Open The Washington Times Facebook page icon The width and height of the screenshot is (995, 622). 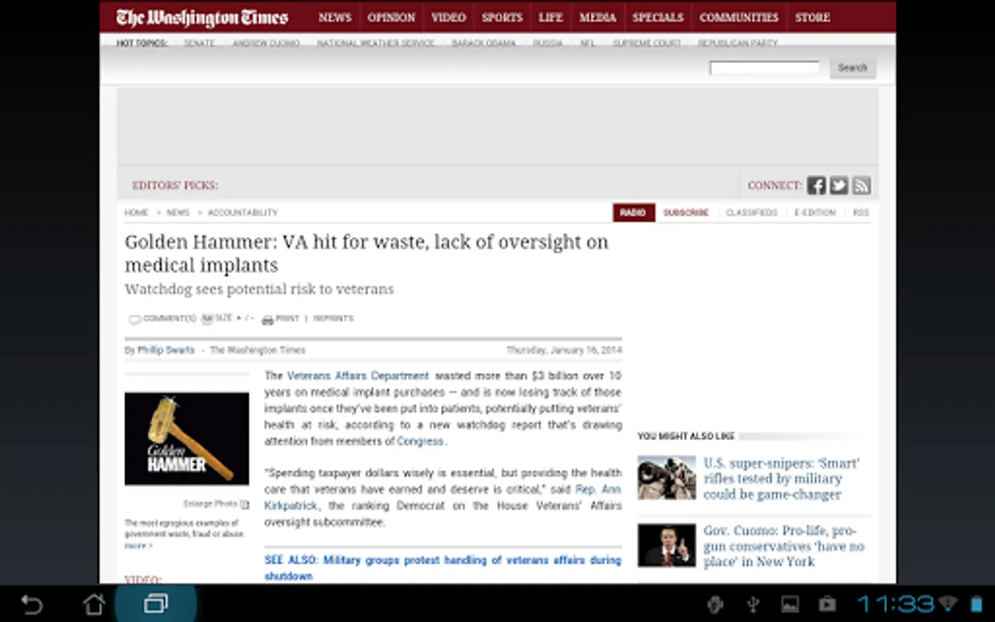pyautogui.click(x=816, y=185)
